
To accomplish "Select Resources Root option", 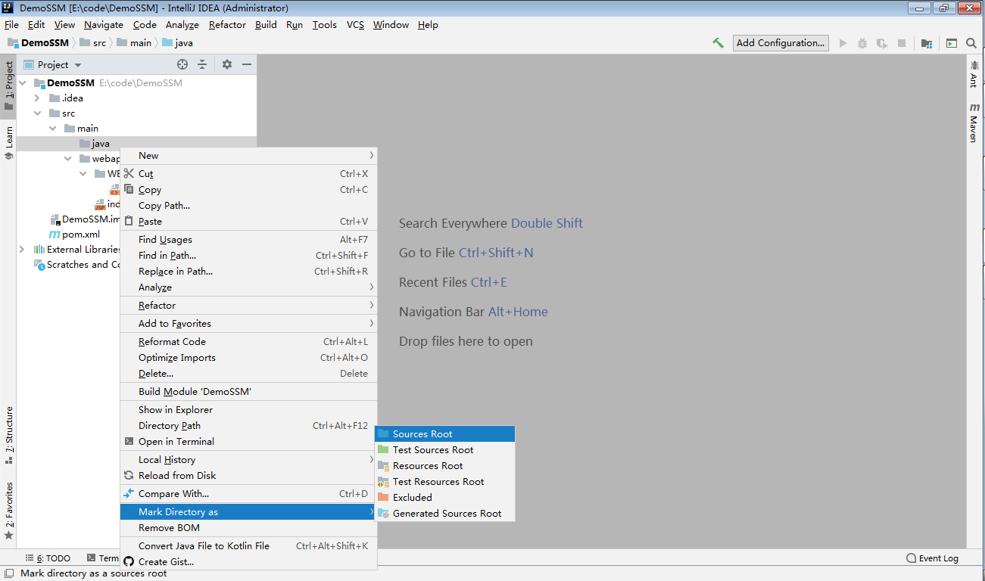I will point(445,466).
